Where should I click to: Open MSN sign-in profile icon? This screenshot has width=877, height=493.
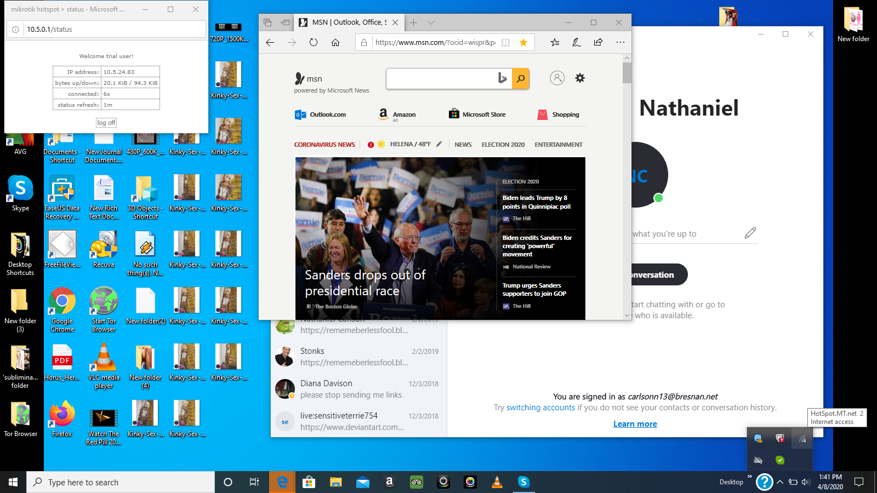coord(557,78)
